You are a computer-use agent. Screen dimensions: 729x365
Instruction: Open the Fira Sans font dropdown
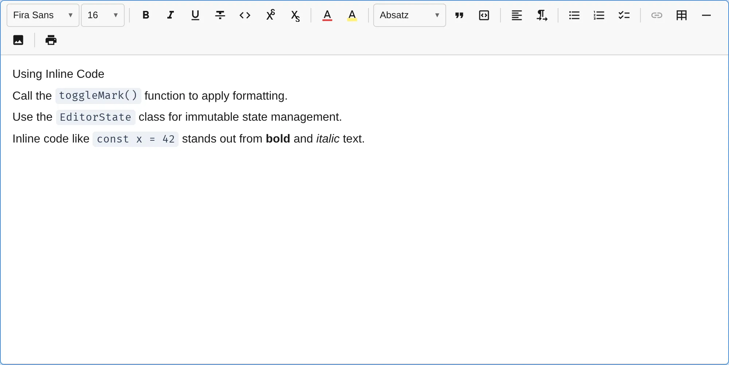coord(42,15)
